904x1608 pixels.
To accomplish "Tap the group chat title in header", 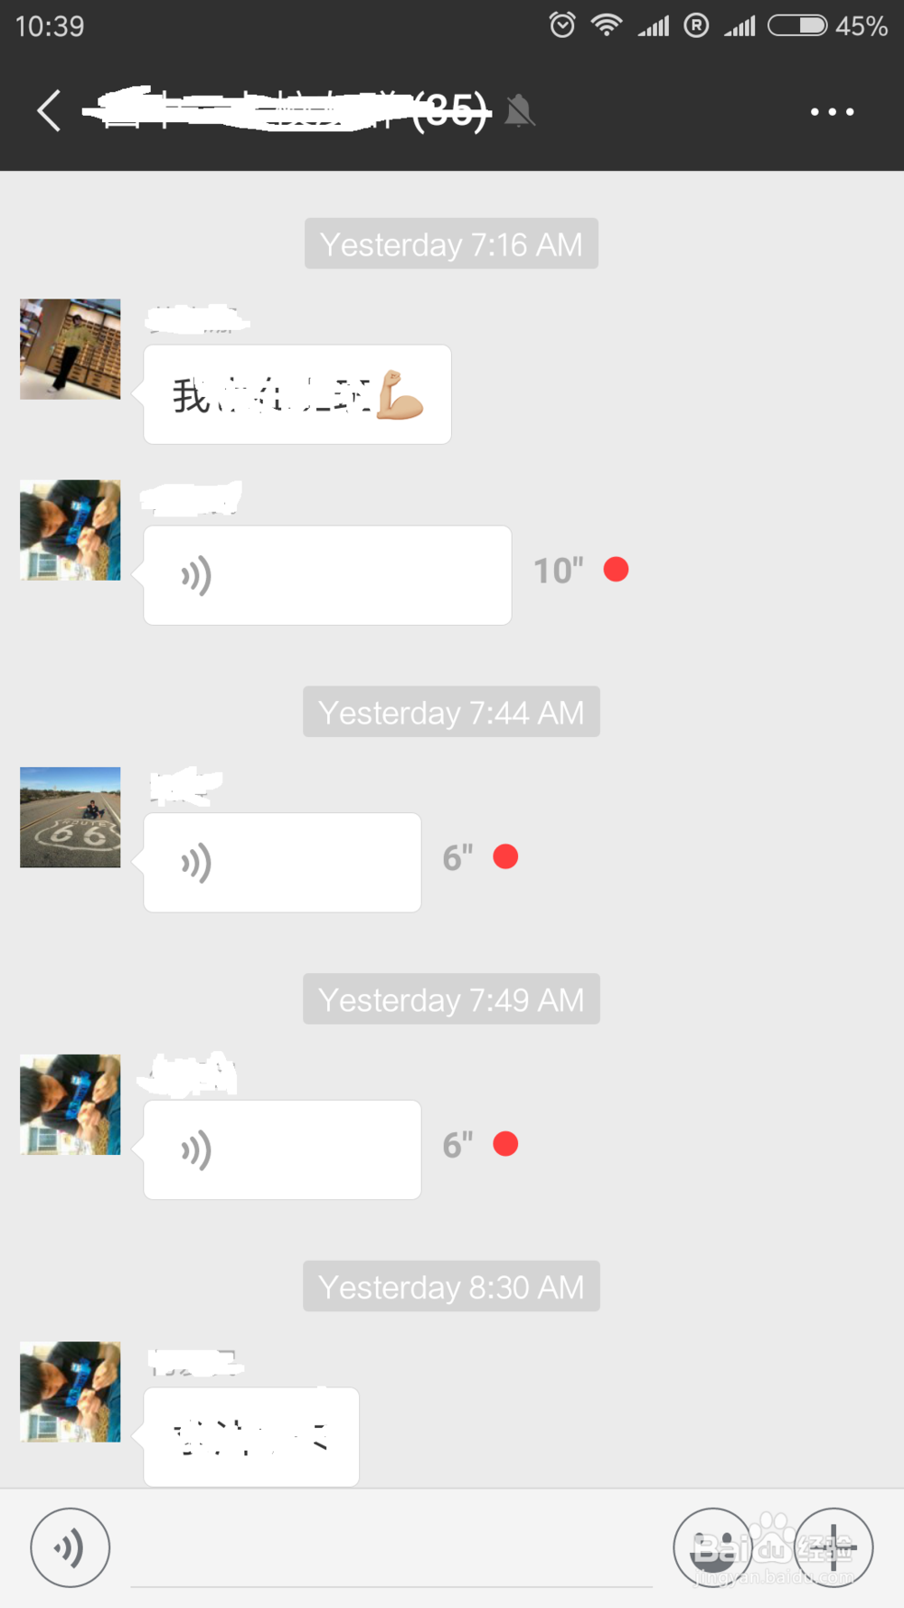I will [287, 110].
